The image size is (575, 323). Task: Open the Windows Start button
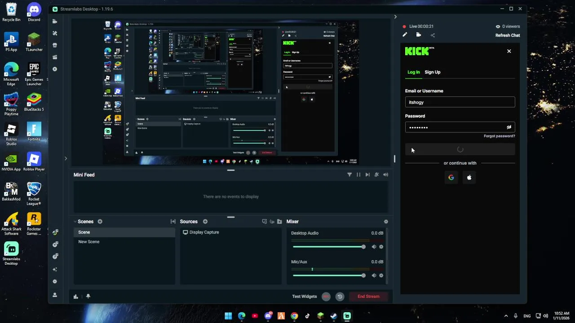[x=228, y=316]
